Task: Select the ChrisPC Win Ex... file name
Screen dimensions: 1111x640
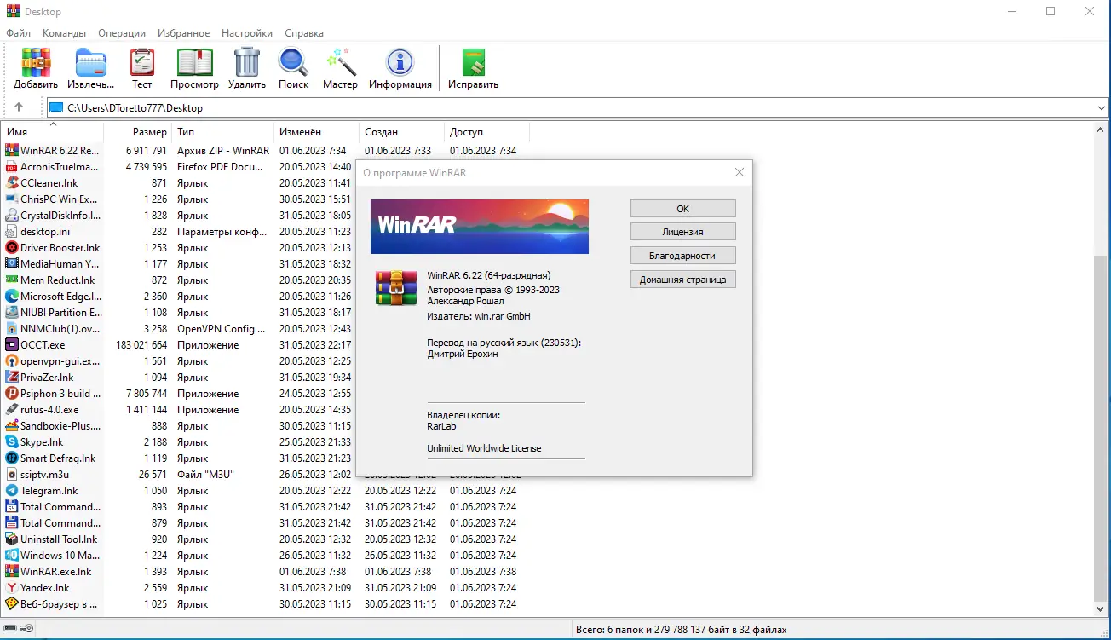Action: 59,199
